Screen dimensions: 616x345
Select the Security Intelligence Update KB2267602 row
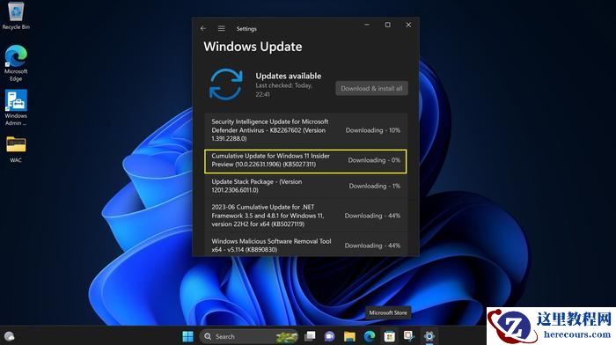(305, 130)
